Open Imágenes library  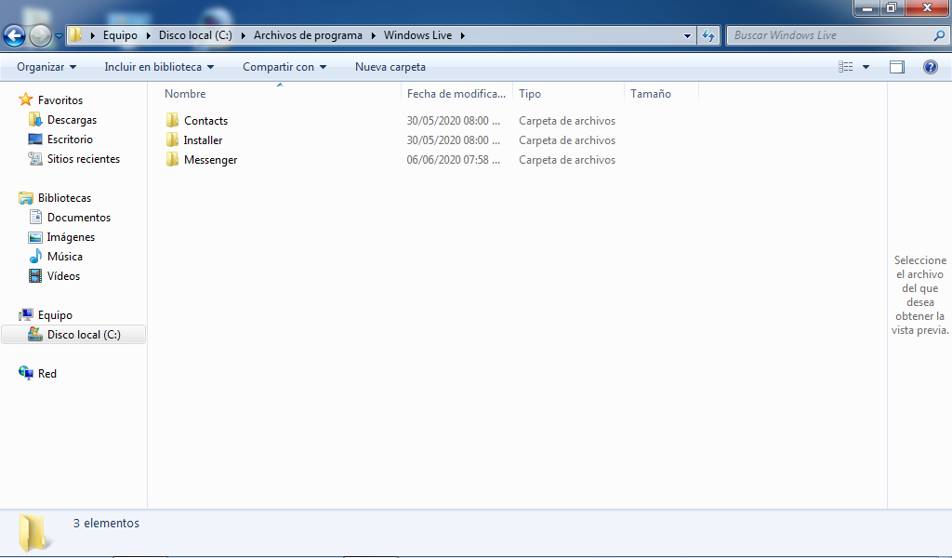(71, 237)
